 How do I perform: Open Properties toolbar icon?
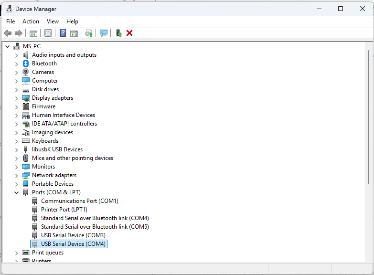(48, 33)
